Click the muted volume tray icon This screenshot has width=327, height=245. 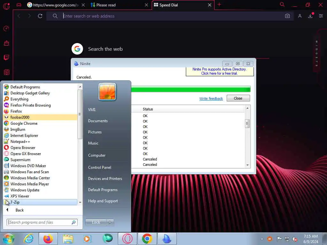pyautogui.click(x=295, y=239)
